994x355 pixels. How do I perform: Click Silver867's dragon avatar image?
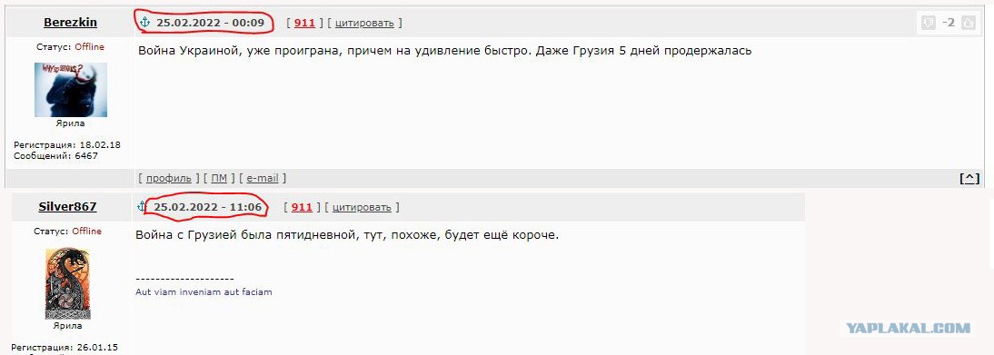tap(67, 283)
